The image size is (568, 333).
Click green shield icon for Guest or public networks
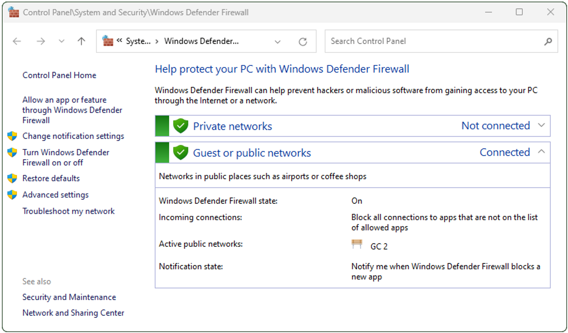coord(181,152)
